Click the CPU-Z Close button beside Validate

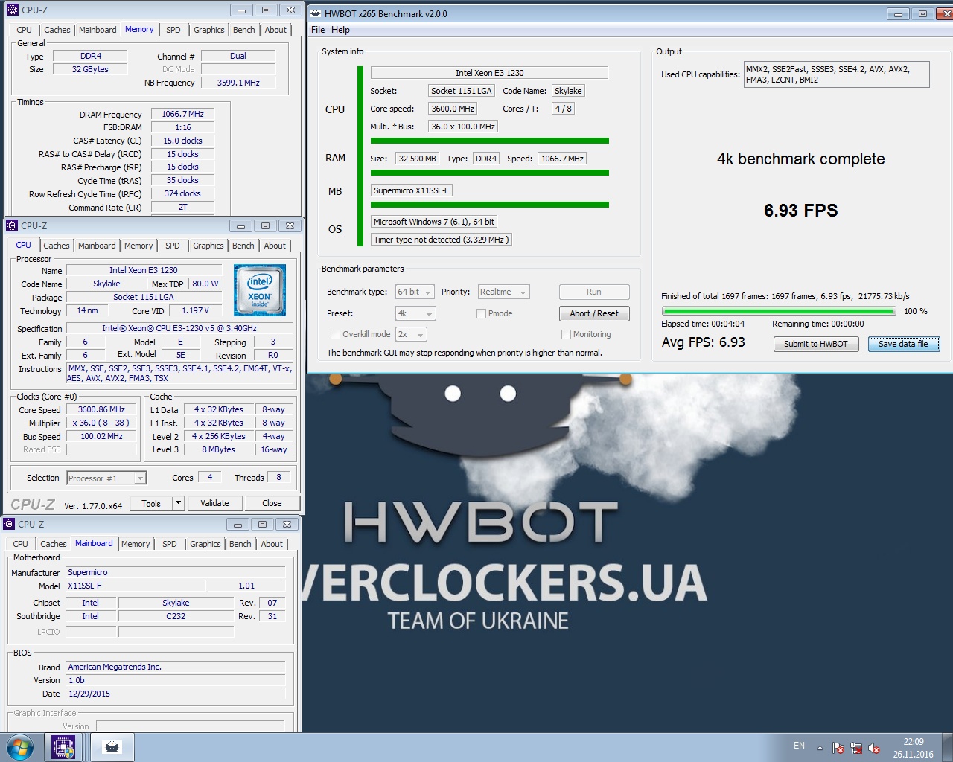pos(272,503)
